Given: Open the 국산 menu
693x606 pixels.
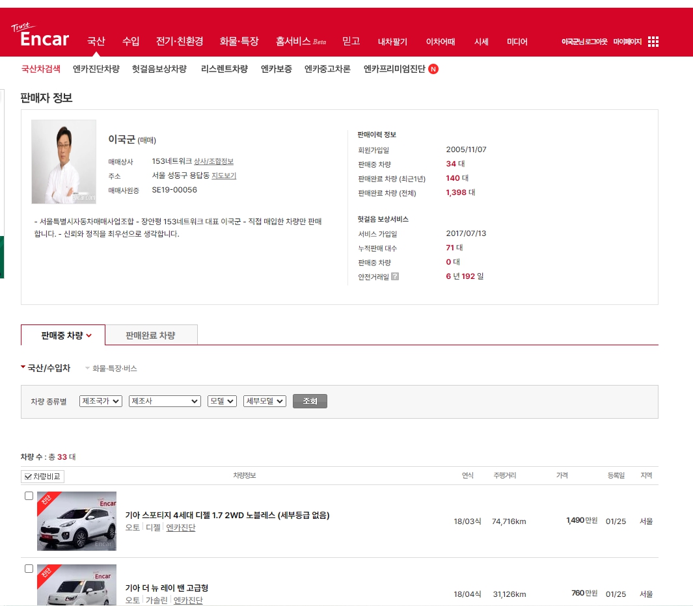Looking at the screenshot, I should tap(96, 42).
